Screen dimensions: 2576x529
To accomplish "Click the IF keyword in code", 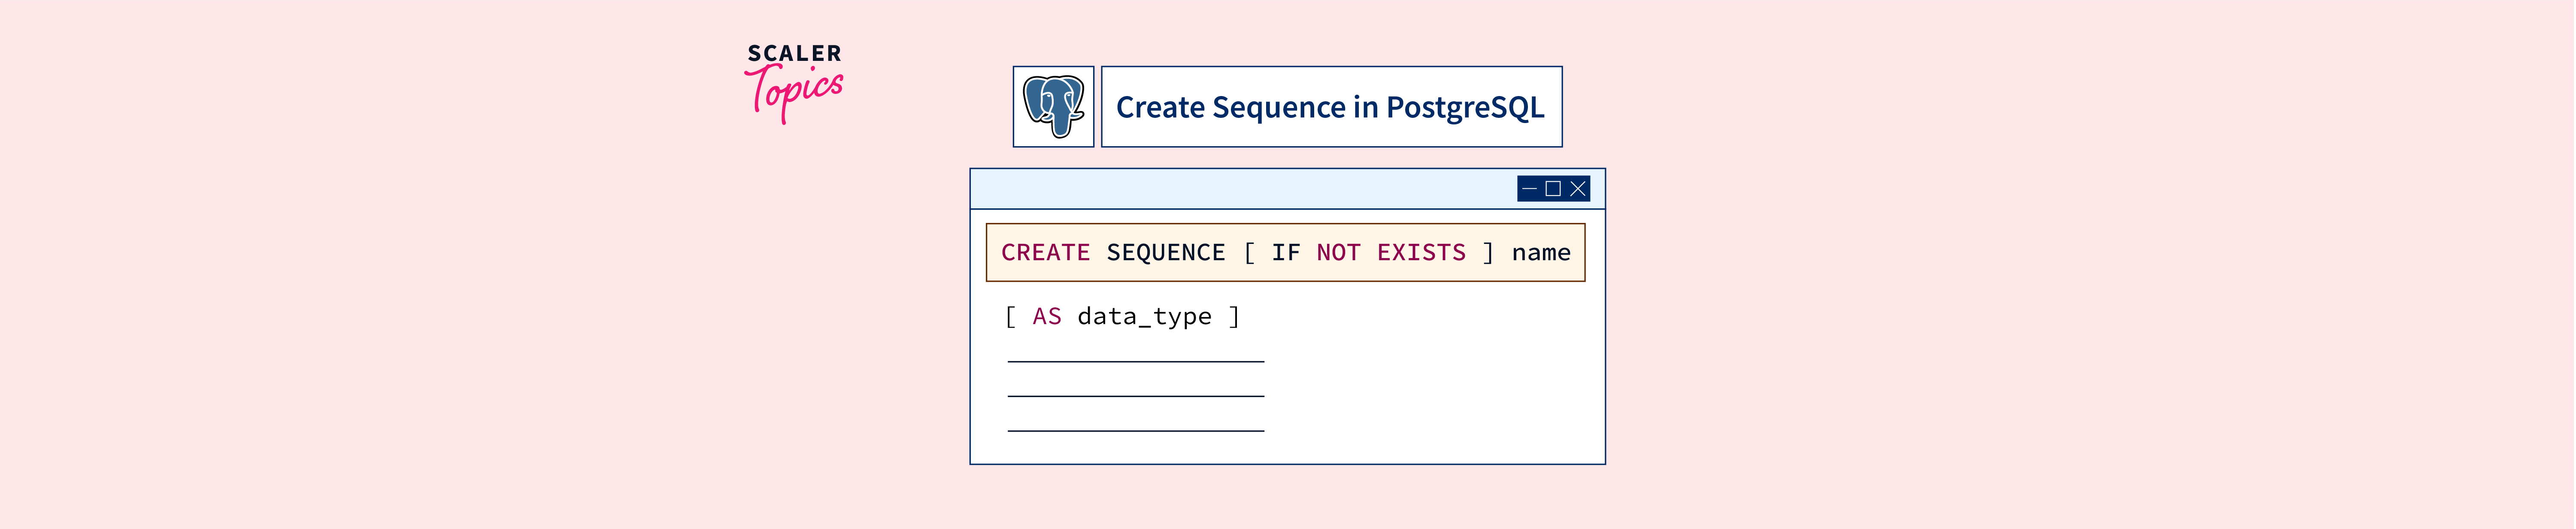I will pos(1285,252).
